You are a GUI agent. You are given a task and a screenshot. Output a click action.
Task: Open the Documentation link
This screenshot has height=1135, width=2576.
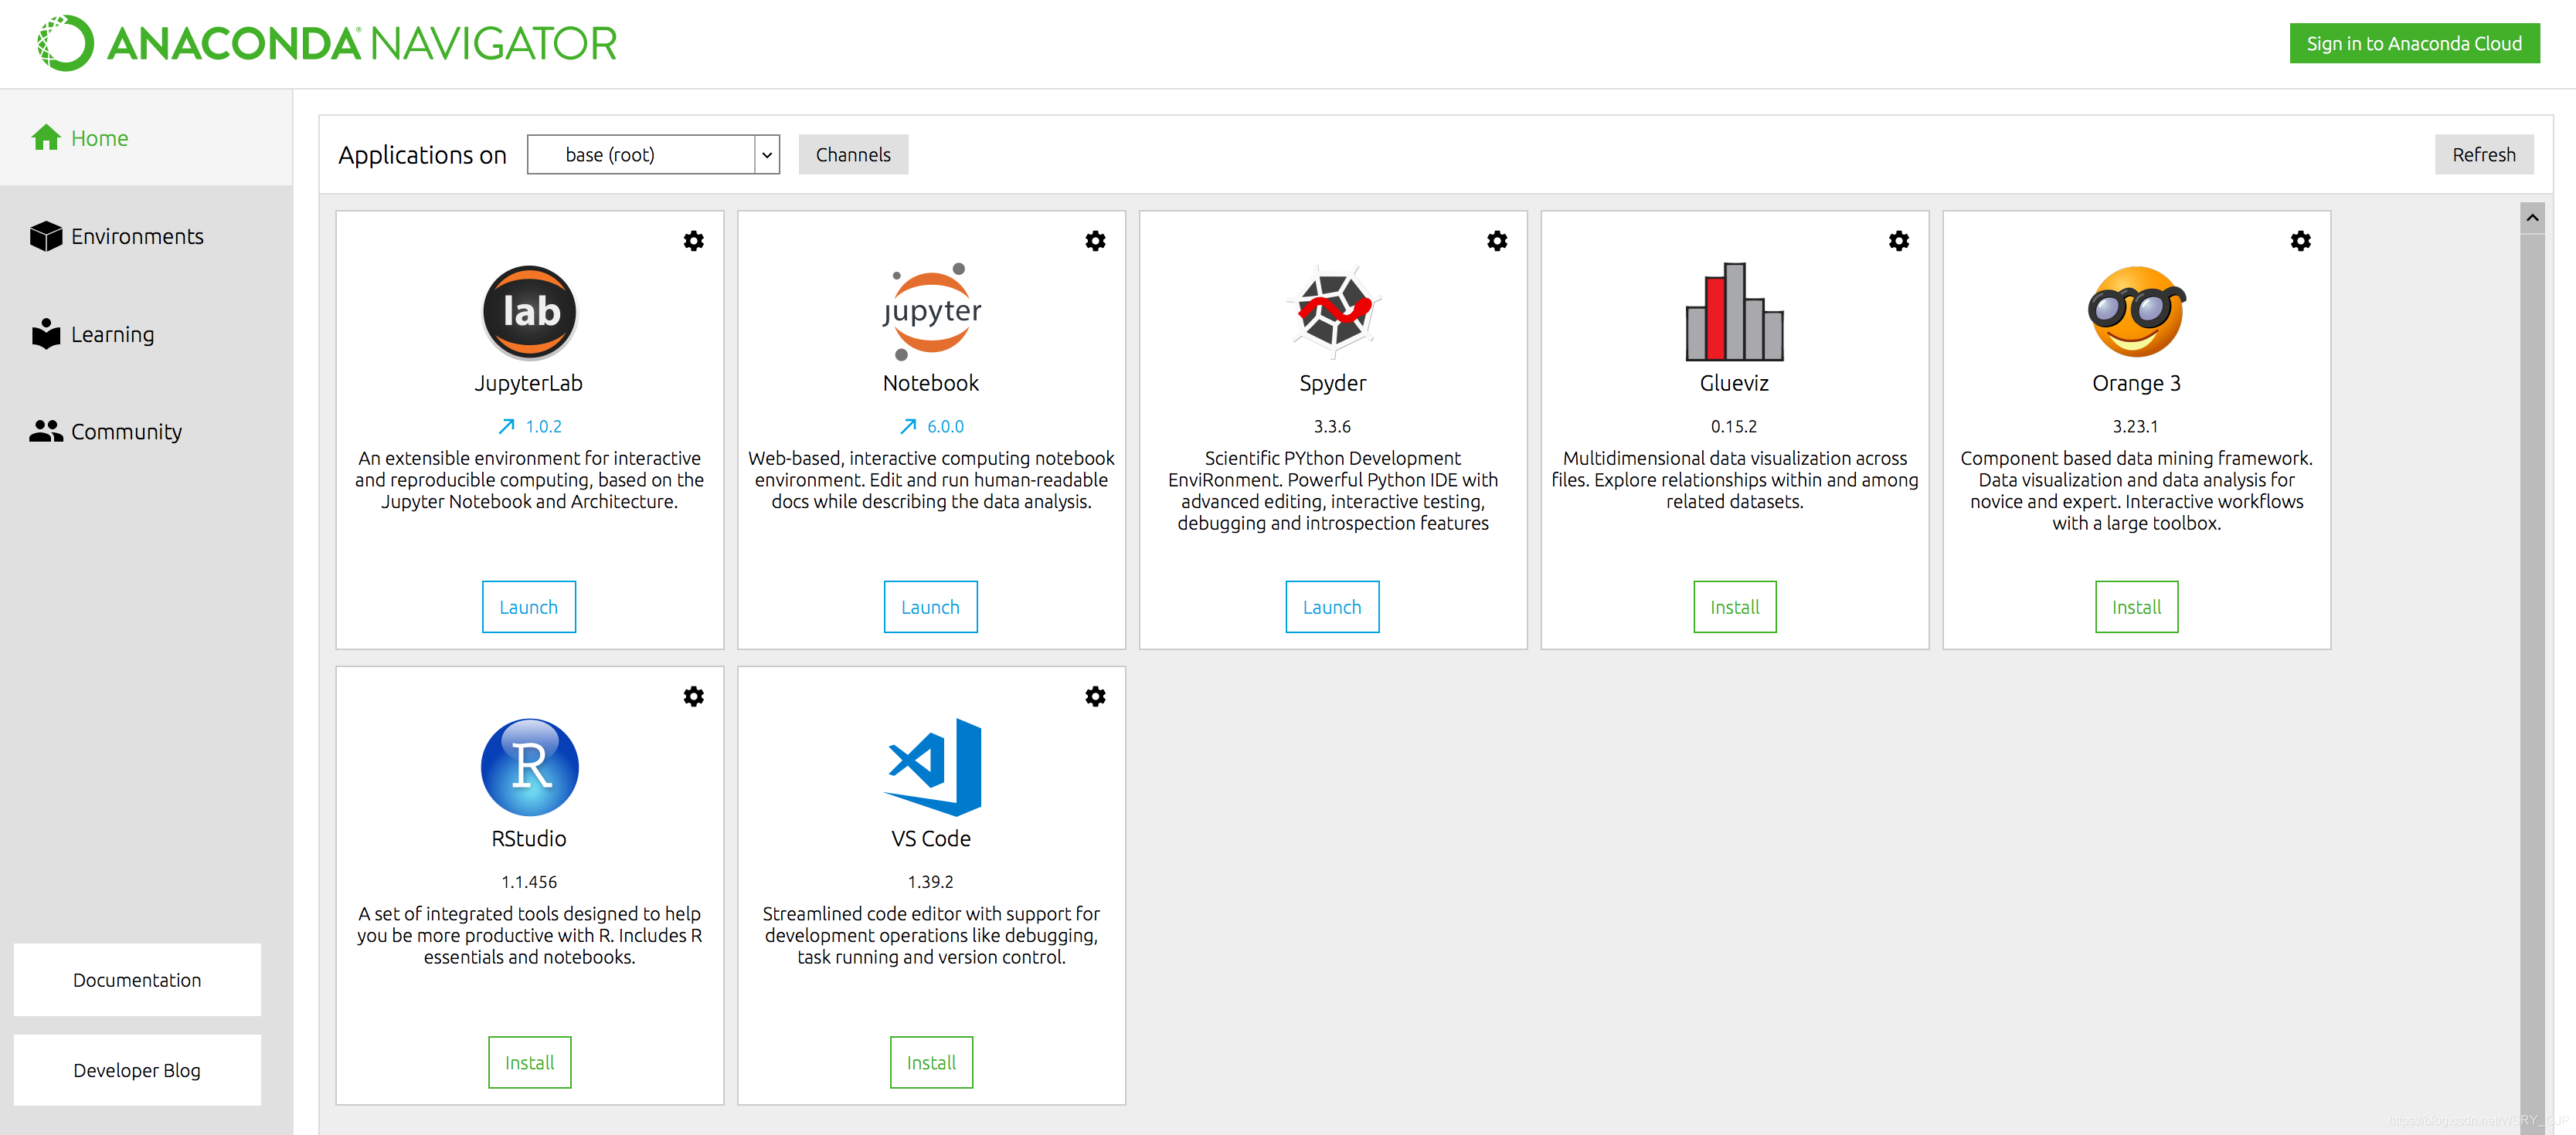point(137,980)
